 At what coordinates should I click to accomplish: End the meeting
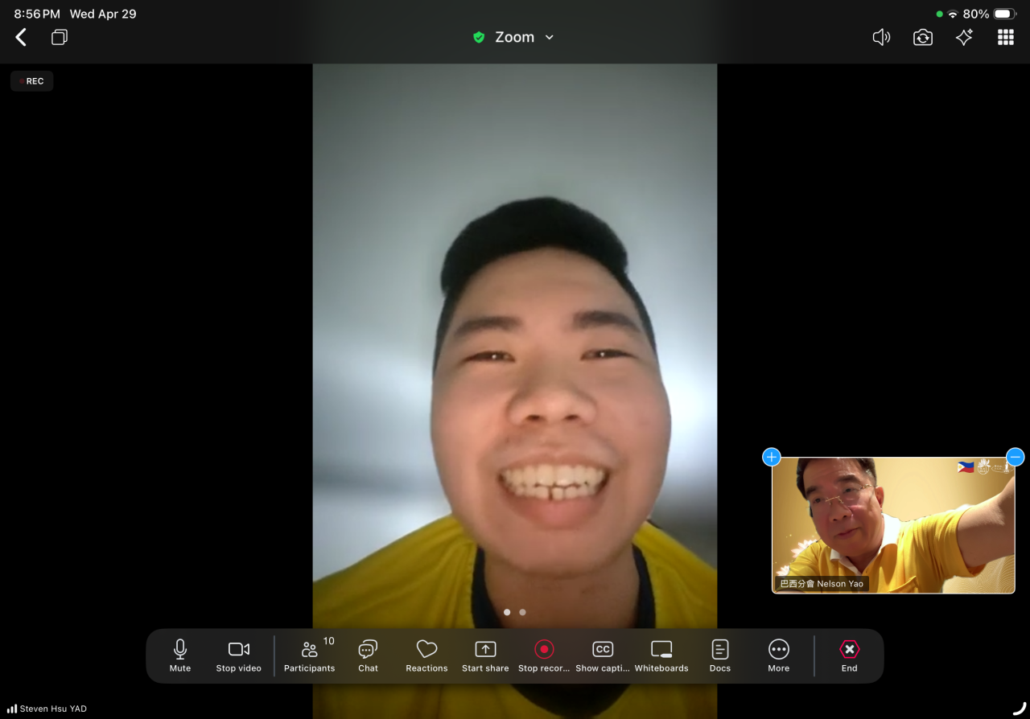pos(850,655)
